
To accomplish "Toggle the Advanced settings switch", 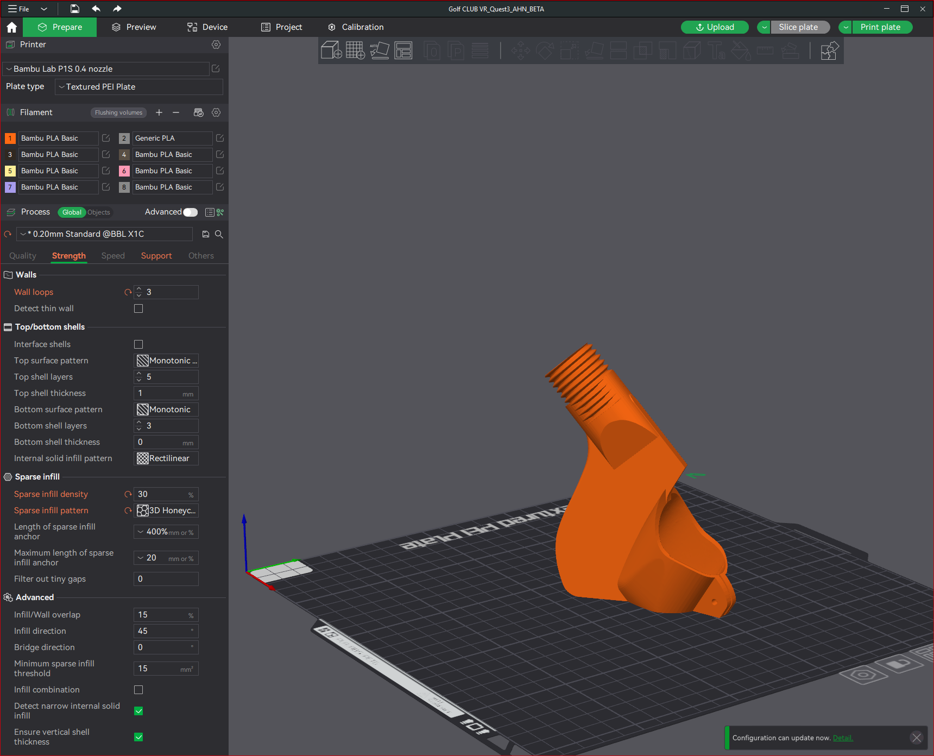I will click(191, 212).
